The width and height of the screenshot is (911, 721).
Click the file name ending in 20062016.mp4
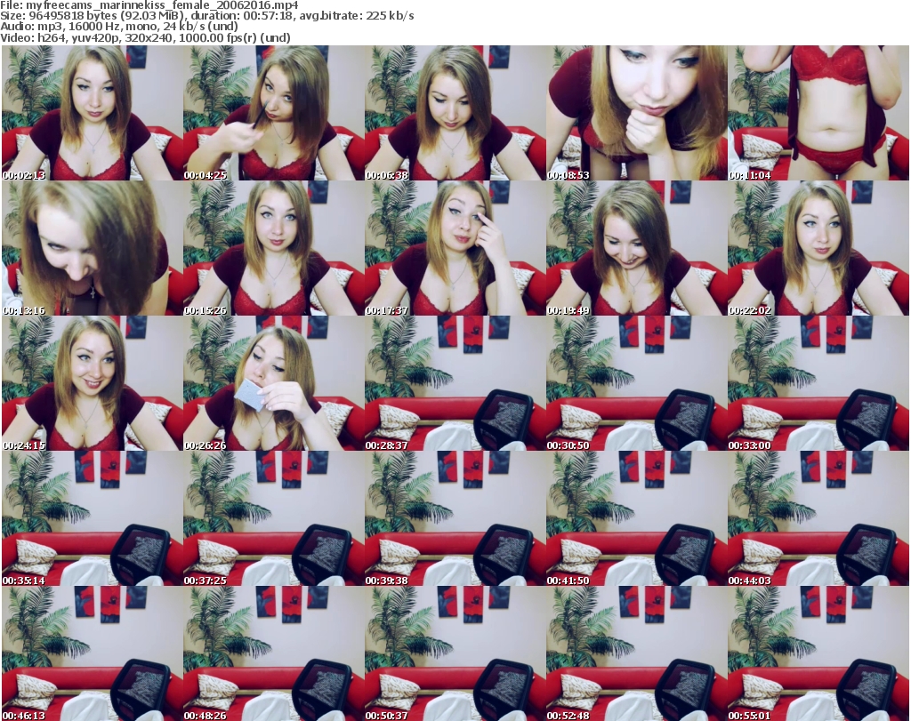tap(162, 5)
